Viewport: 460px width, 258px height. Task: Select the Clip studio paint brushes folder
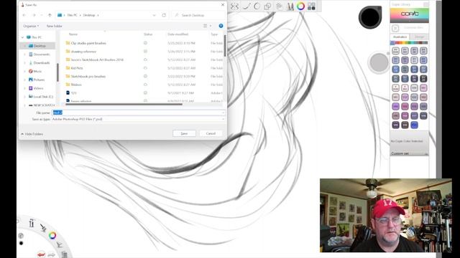click(88, 43)
